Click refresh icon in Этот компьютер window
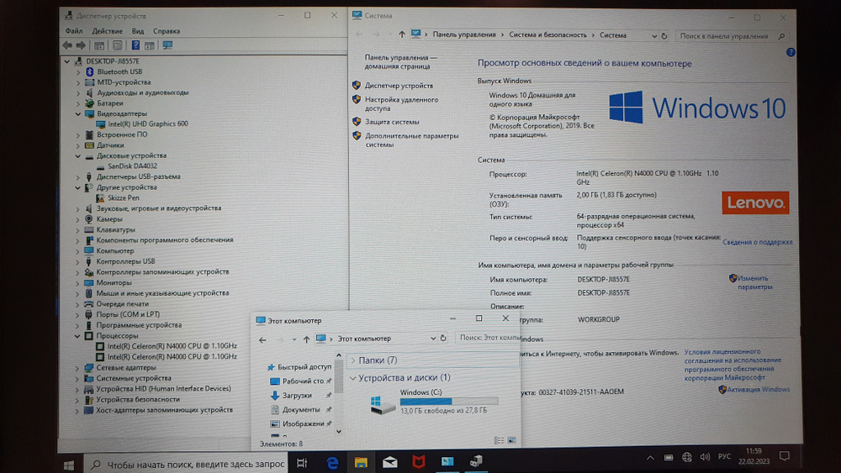 (x=443, y=339)
